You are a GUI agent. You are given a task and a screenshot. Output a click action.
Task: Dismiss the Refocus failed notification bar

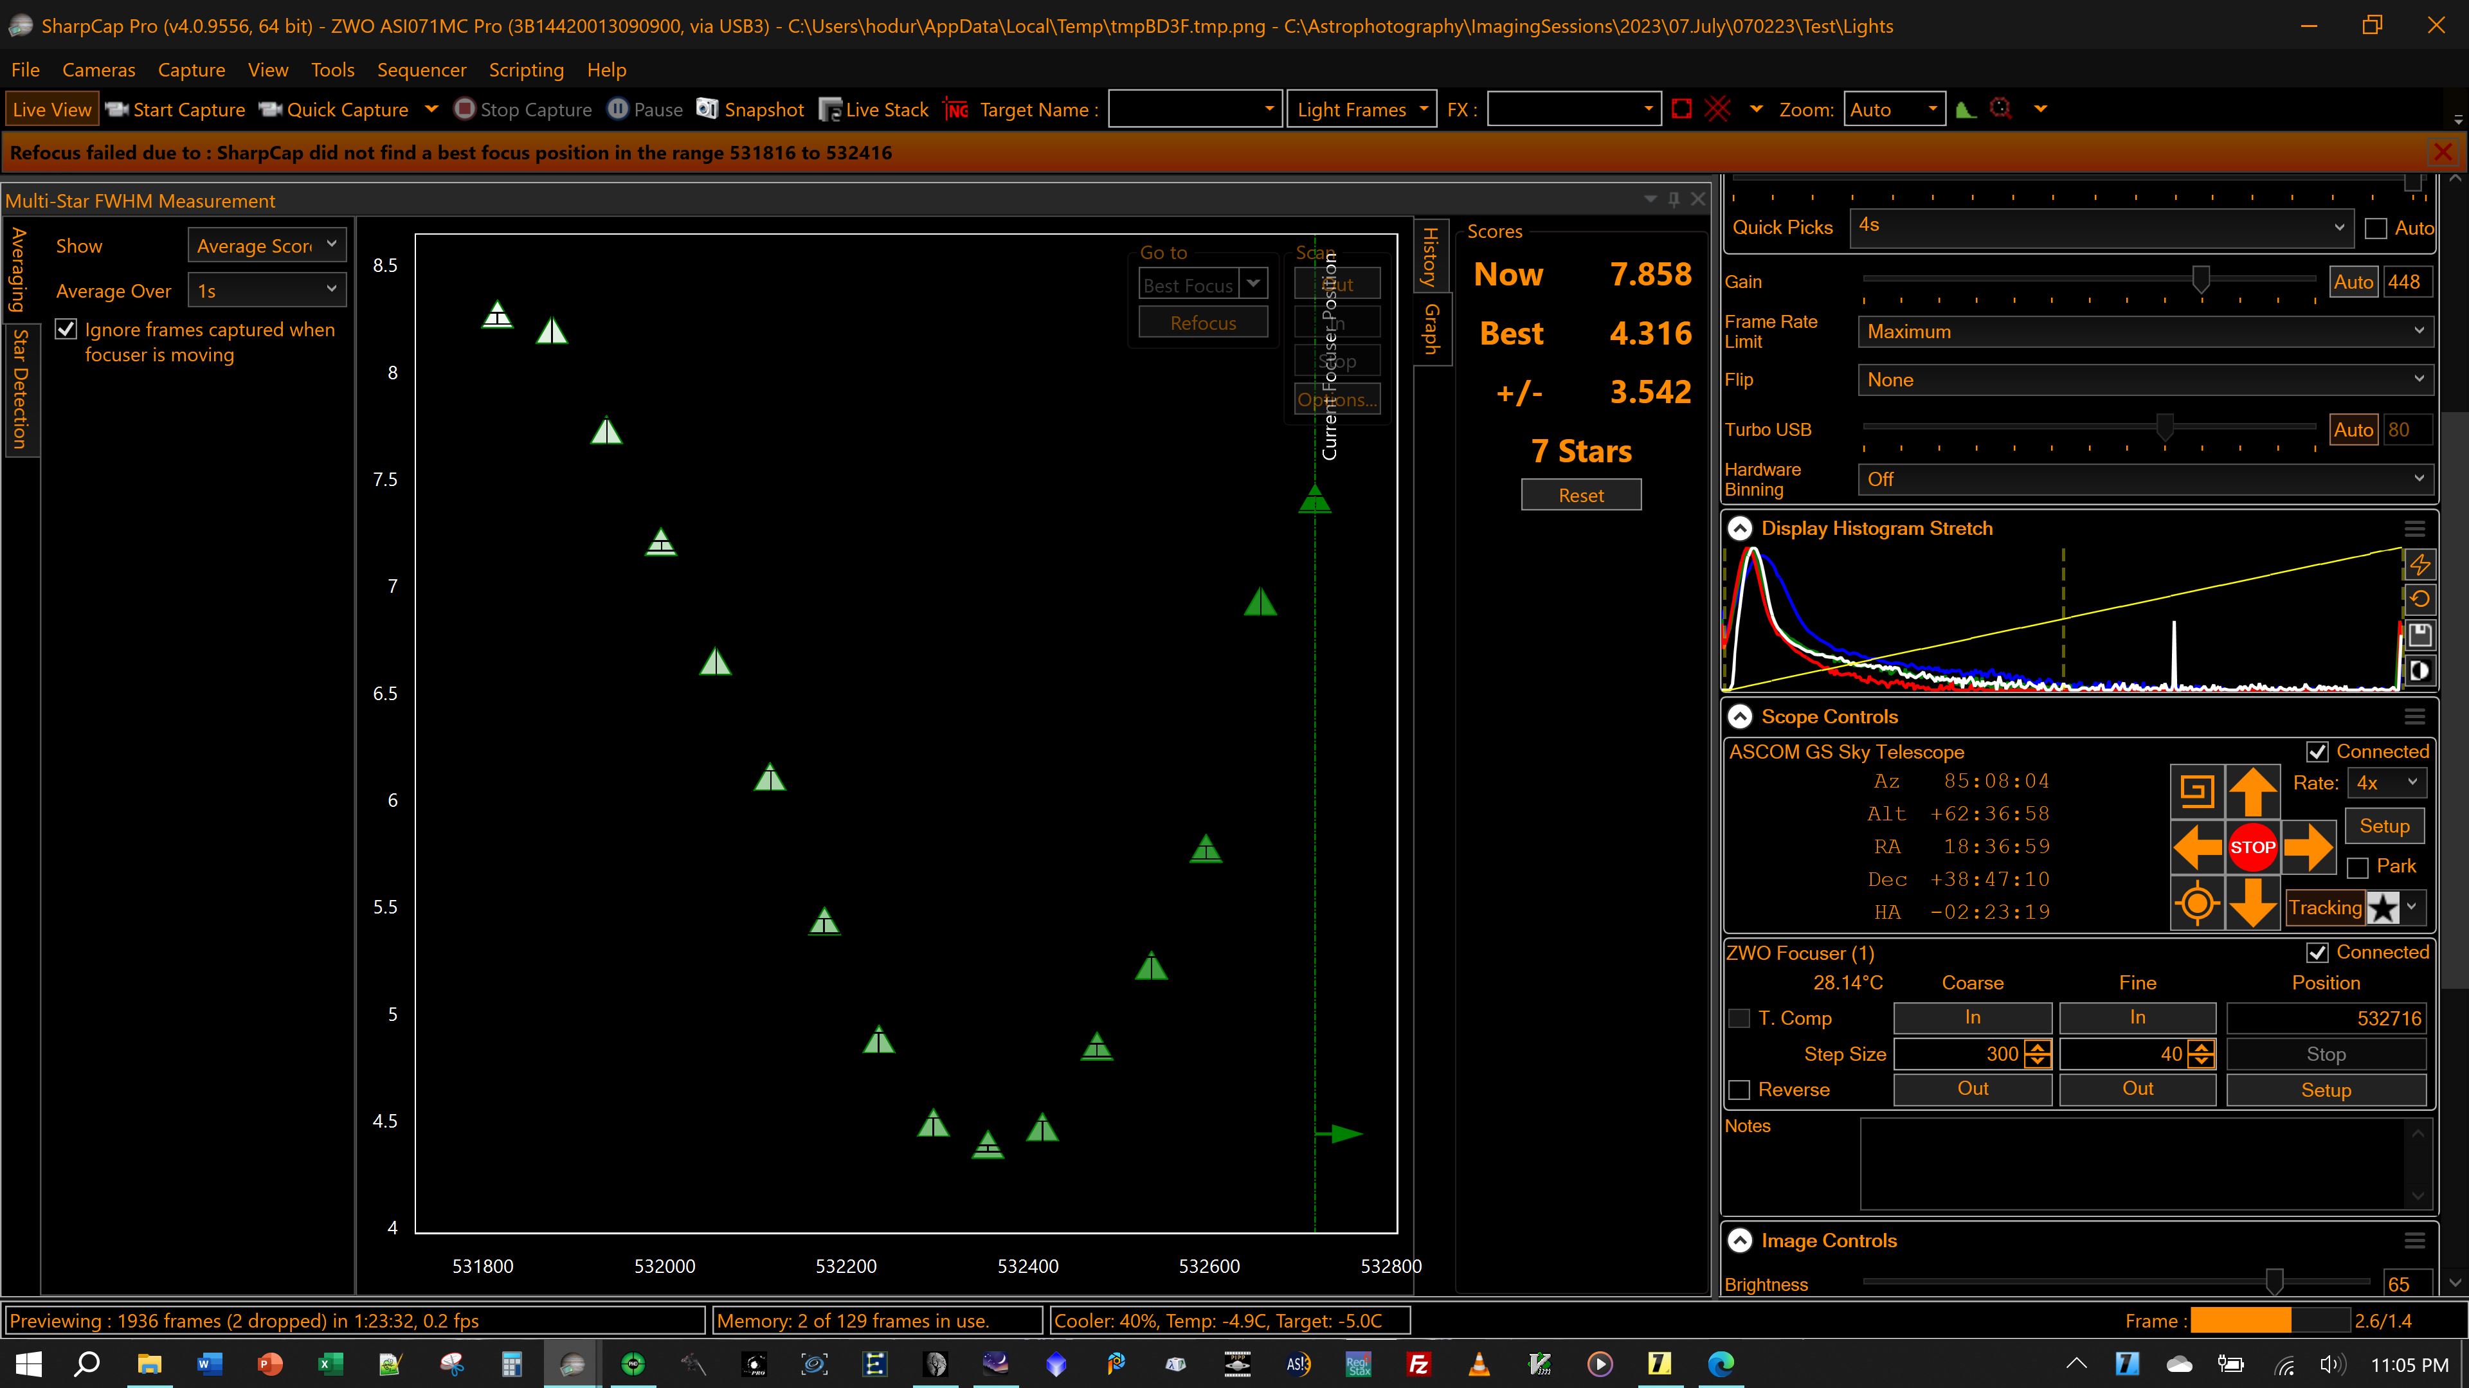click(2443, 152)
